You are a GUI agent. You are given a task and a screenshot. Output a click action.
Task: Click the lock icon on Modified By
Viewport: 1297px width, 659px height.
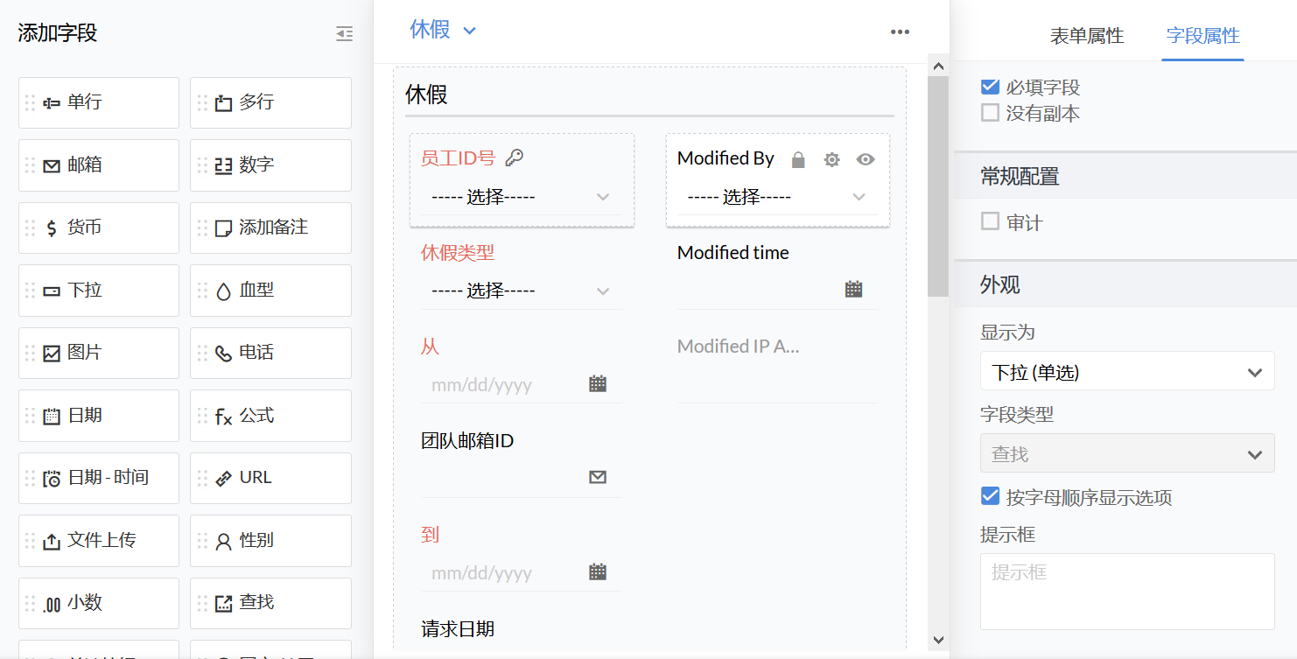798,159
